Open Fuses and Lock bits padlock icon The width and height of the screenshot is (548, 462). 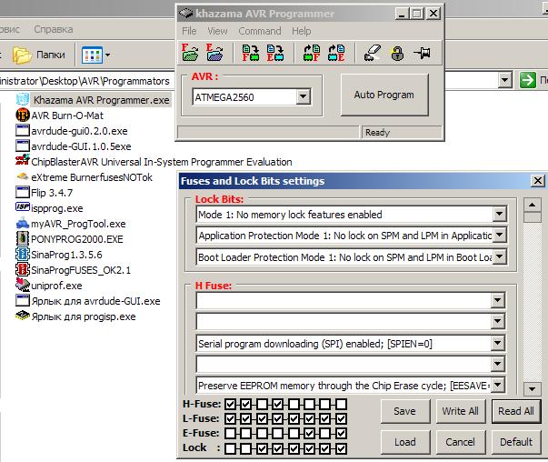pos(397,53)
